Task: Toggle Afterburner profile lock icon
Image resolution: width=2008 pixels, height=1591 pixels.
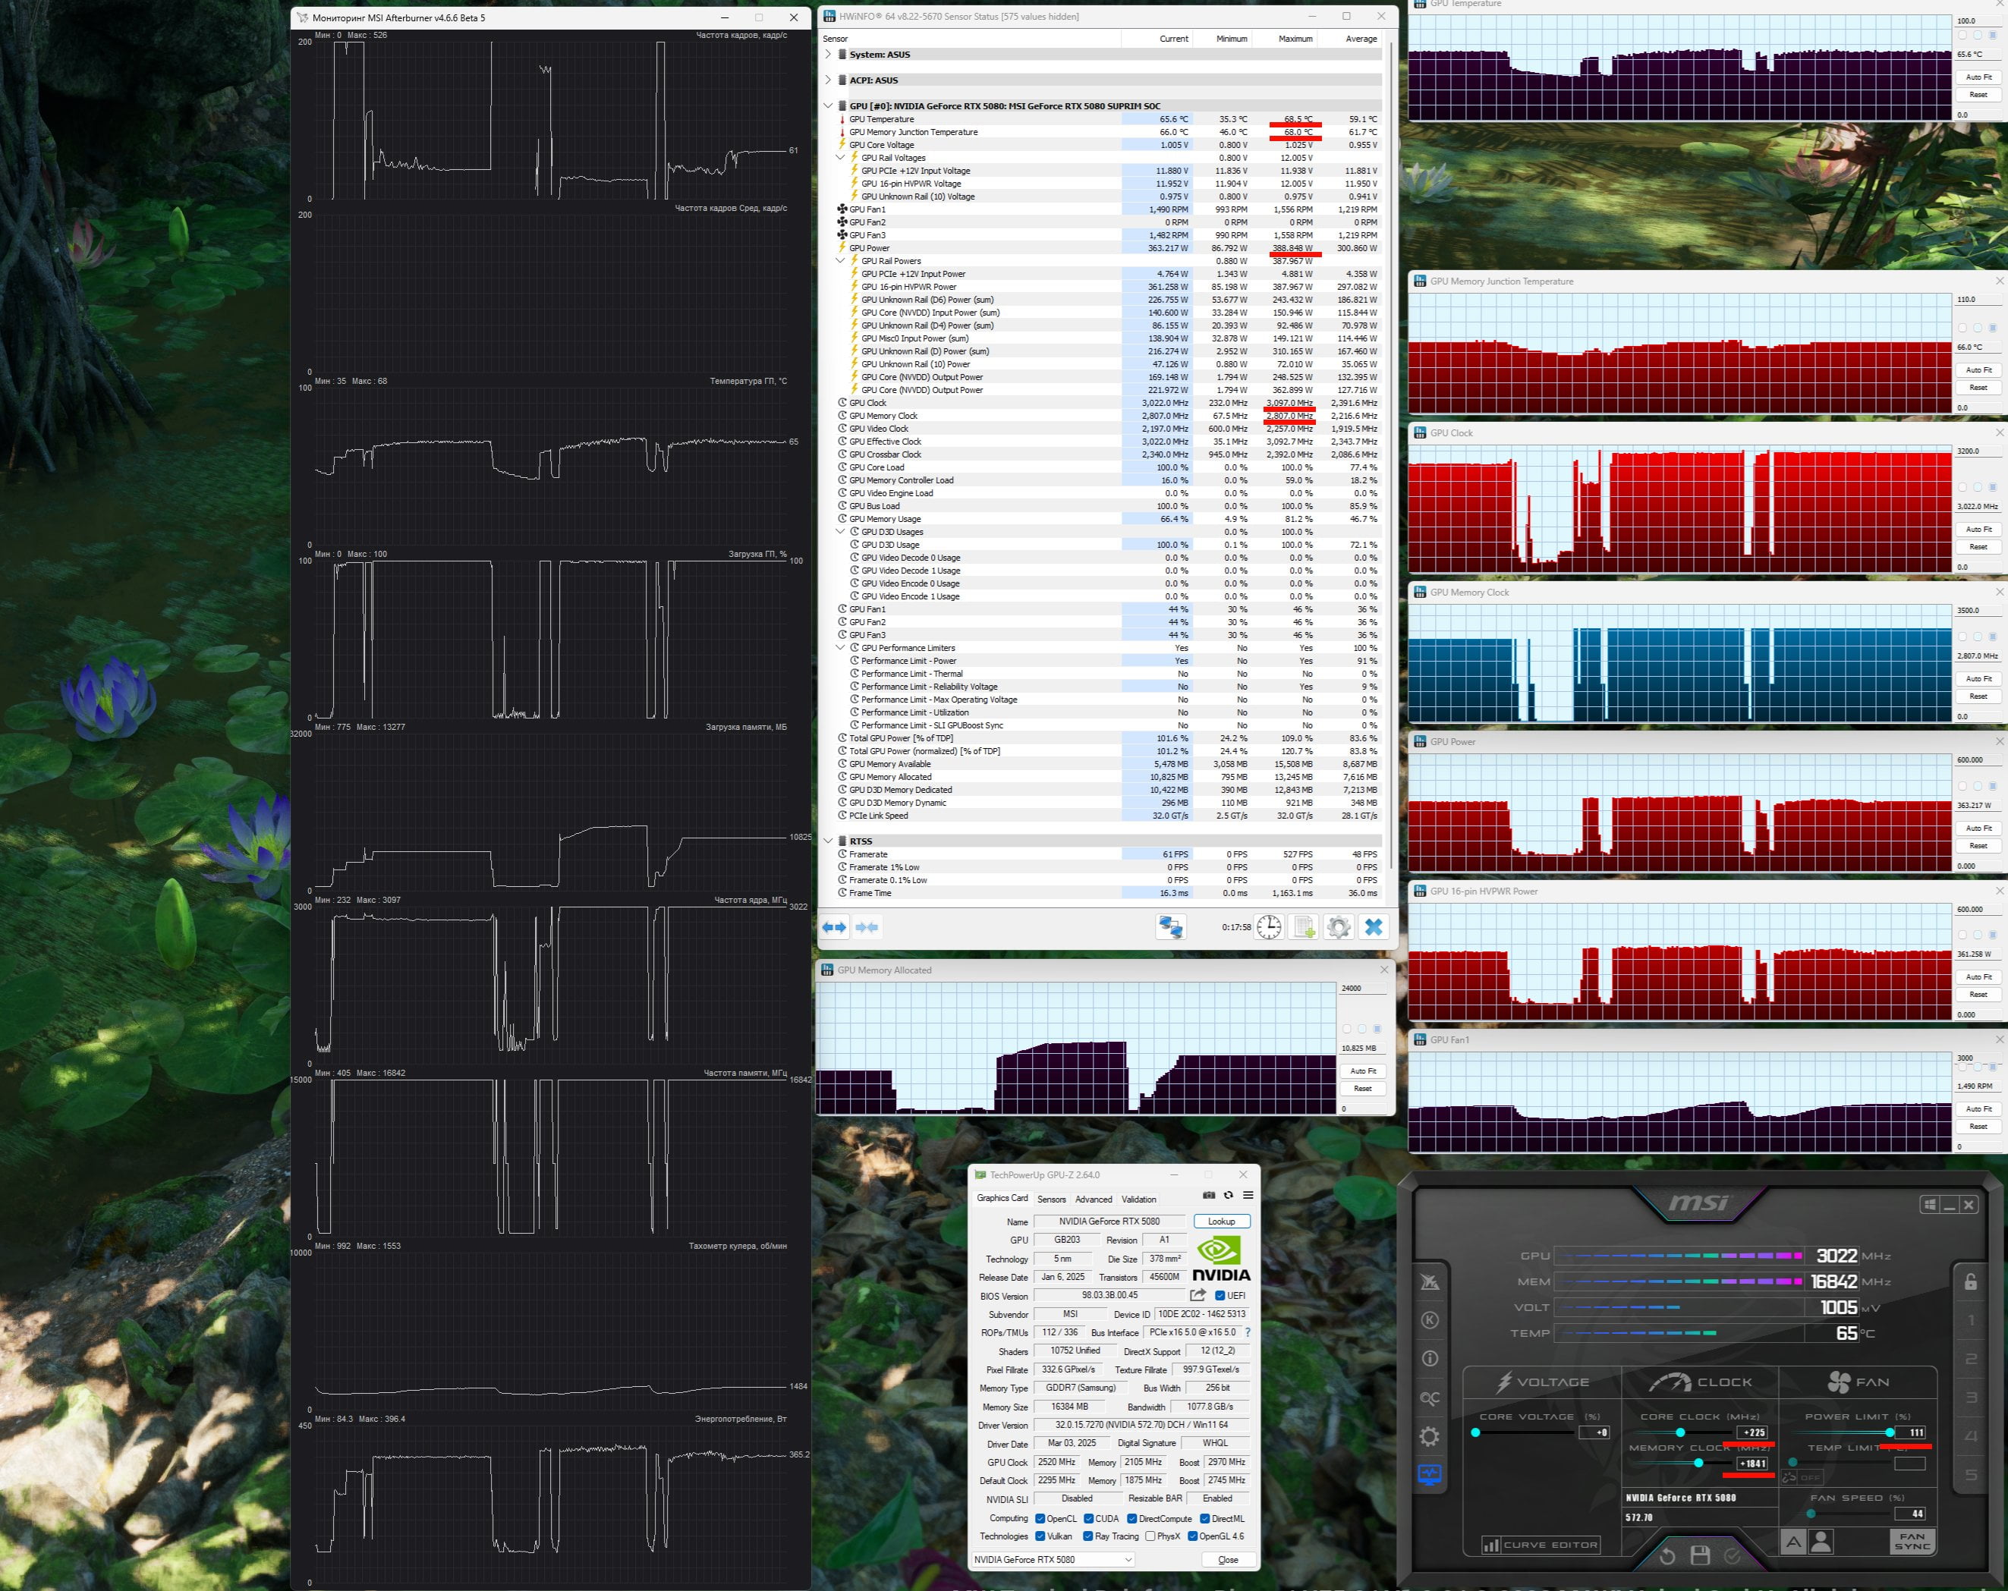Action: 1970,1281
